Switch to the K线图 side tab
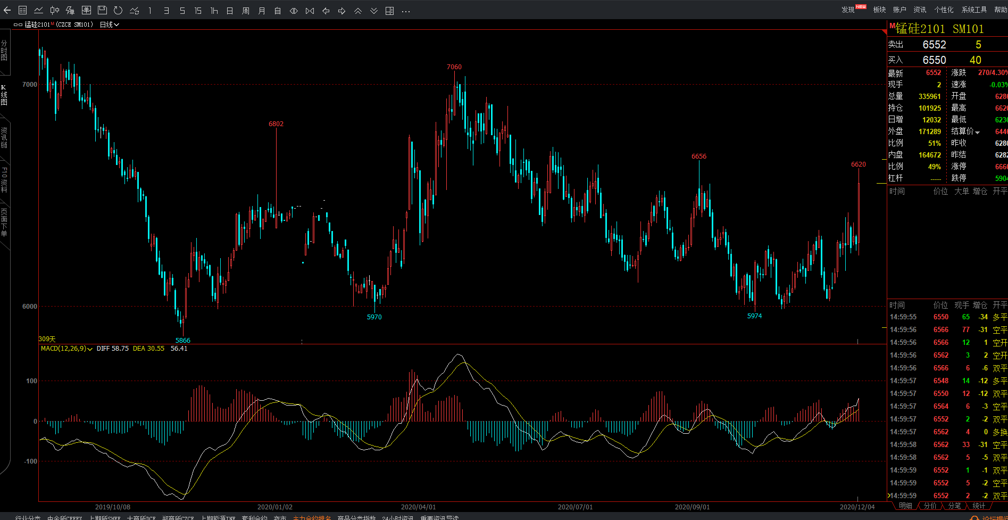The height and width of the screenshot is (520, 1008). 4,95
